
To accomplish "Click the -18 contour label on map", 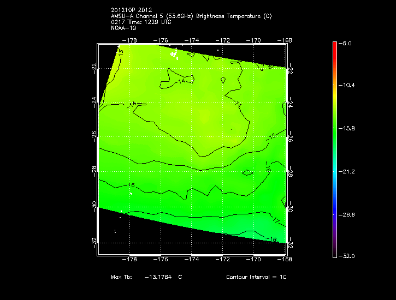I will [274, 239].
